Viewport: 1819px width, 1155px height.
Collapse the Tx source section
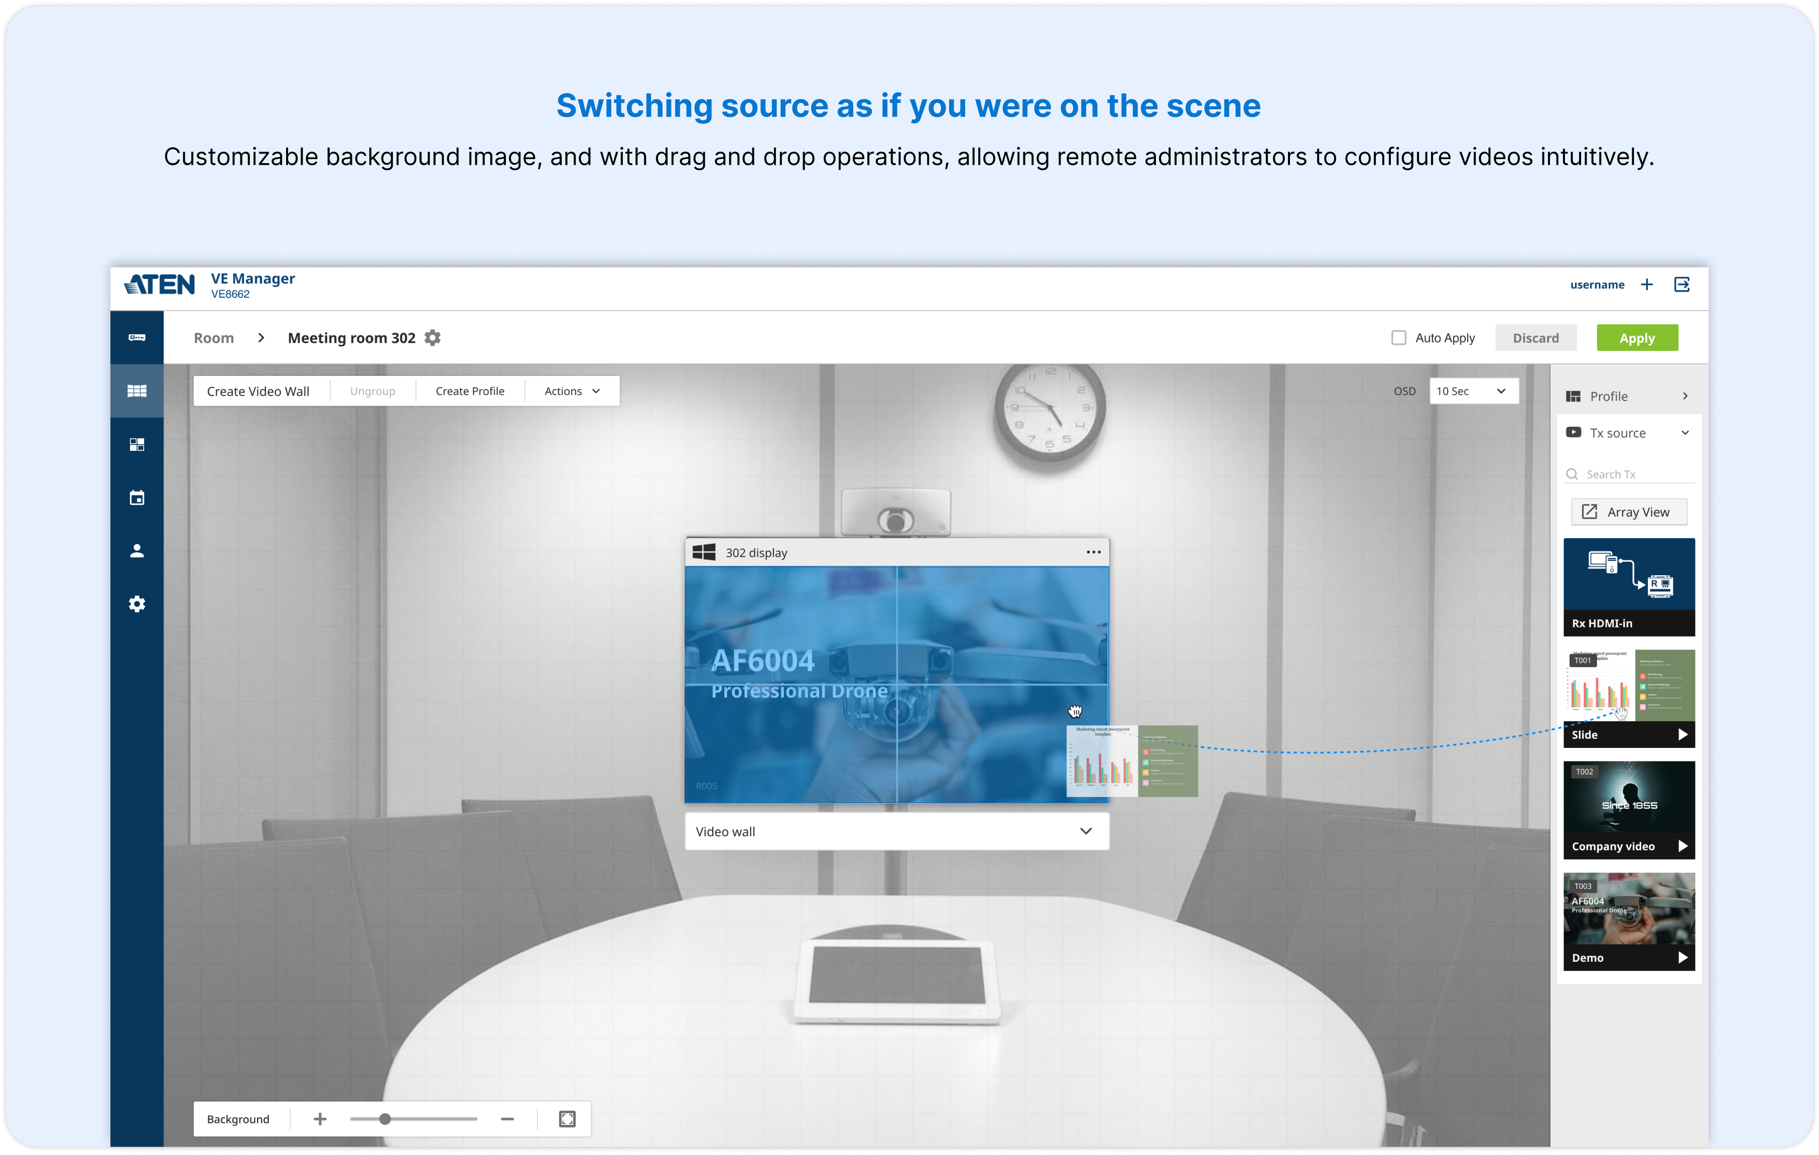point(1685,432)
